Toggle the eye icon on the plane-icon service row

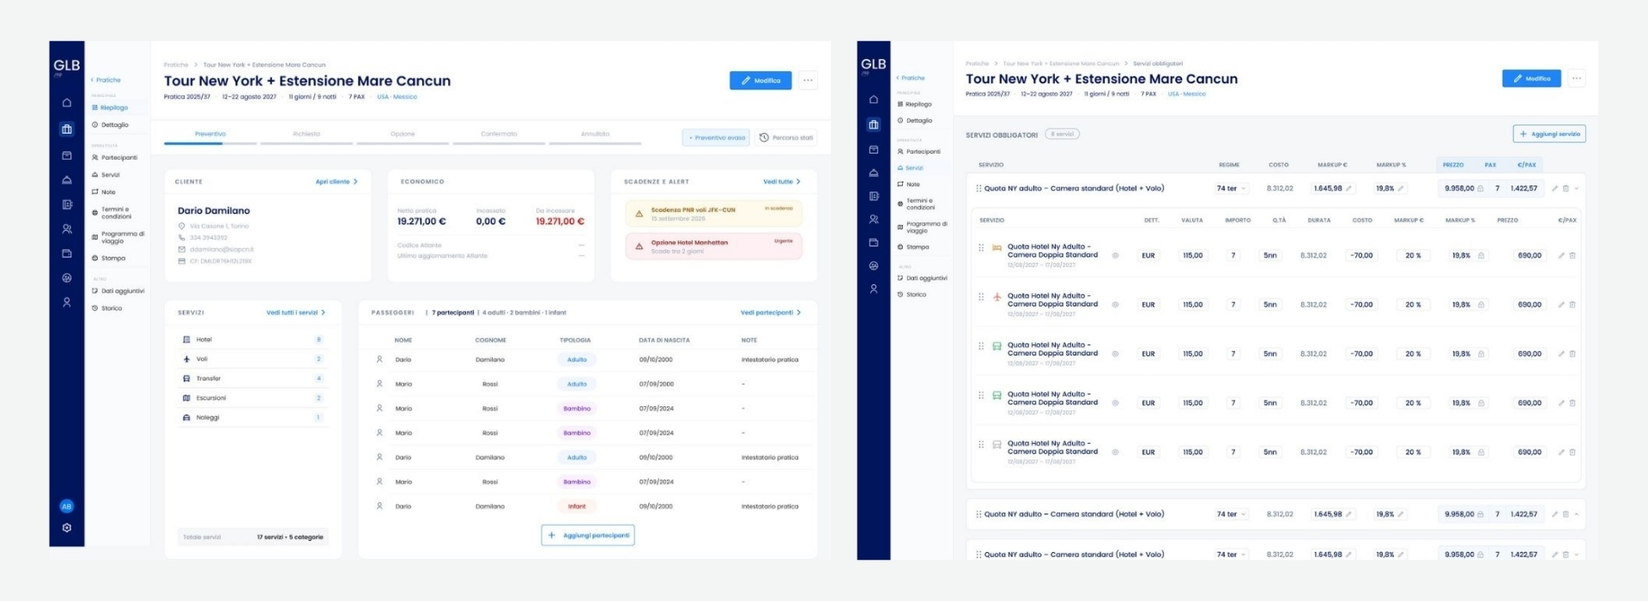click(x=1115, y=305)
